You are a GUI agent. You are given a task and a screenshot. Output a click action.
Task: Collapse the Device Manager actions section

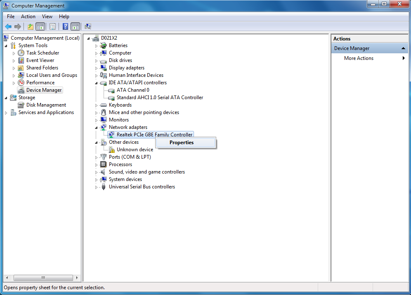(403, 48)
